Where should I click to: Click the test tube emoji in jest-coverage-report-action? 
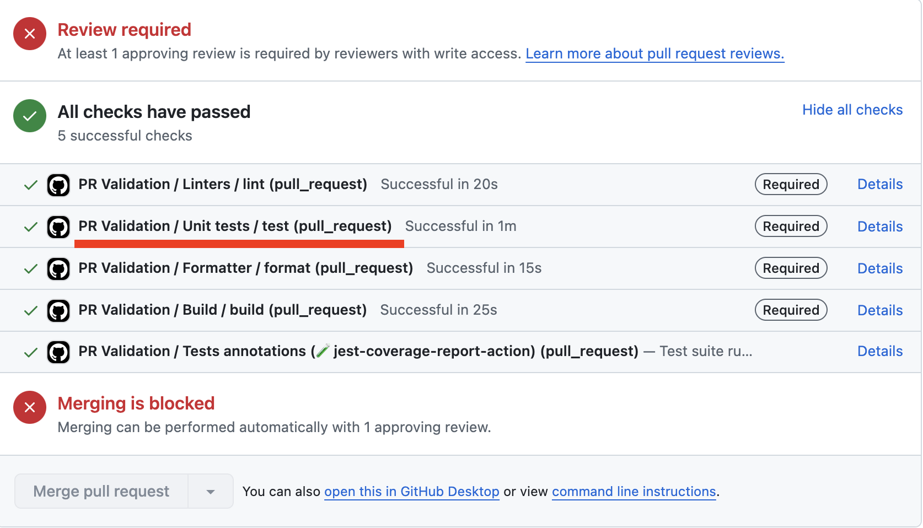[323, 351]
